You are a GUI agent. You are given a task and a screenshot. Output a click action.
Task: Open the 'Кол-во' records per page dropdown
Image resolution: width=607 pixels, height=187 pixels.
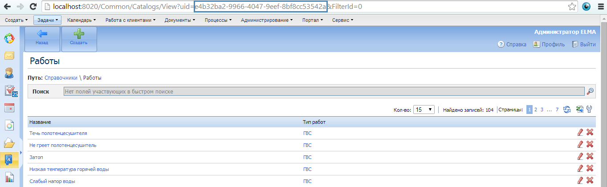click(424, 110)
